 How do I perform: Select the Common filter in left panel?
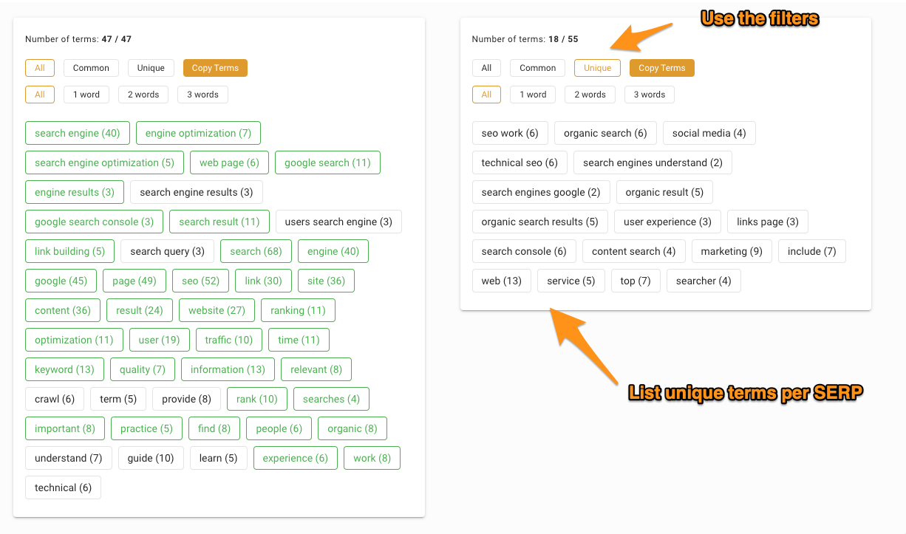click(91, 67)
